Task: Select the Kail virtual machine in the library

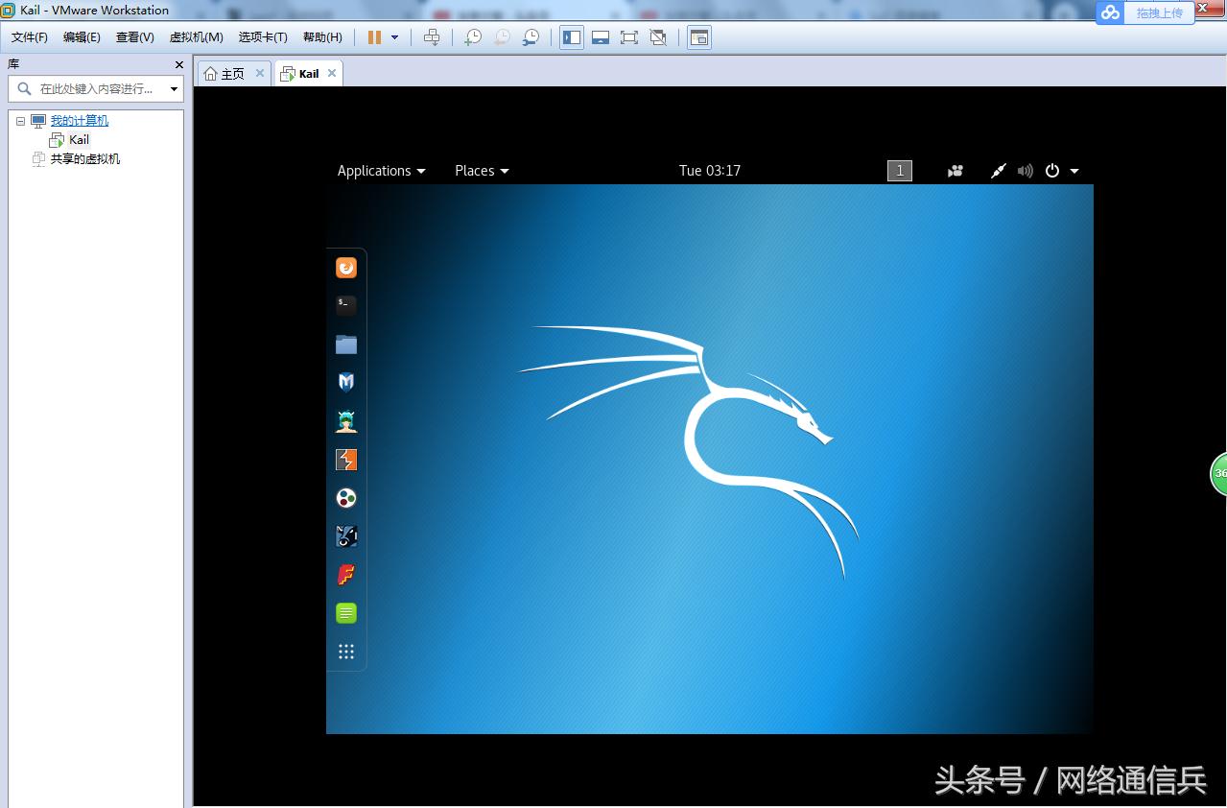Action: (x=79, y=139)
